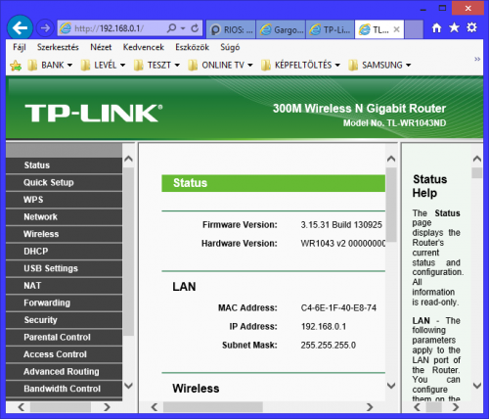The image size is (489, 419).
Task: Open the Súgó menu
Action: pyautogui.click(x=230, y=47)
